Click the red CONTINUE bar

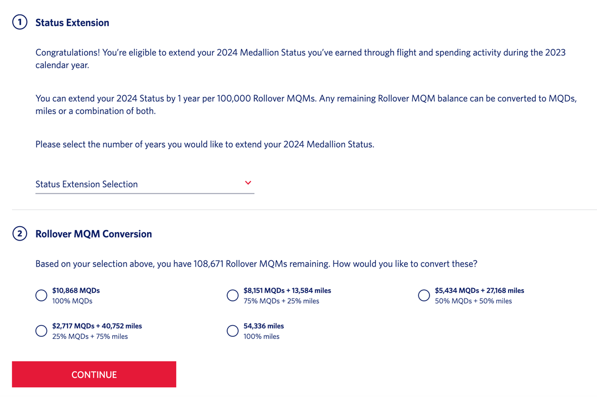(x=94, y=374)
